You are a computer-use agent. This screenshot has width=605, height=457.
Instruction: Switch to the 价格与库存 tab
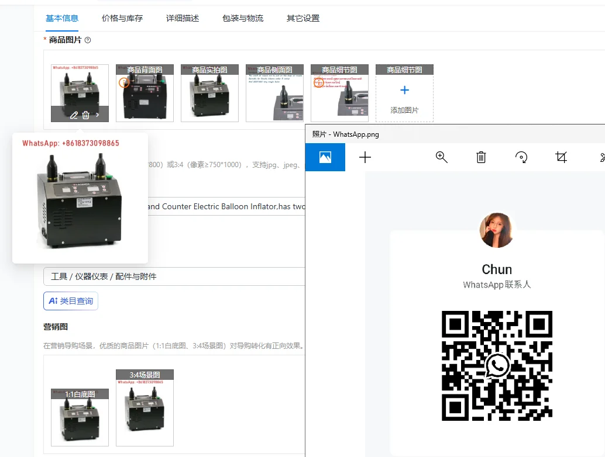tap(122, 18)
